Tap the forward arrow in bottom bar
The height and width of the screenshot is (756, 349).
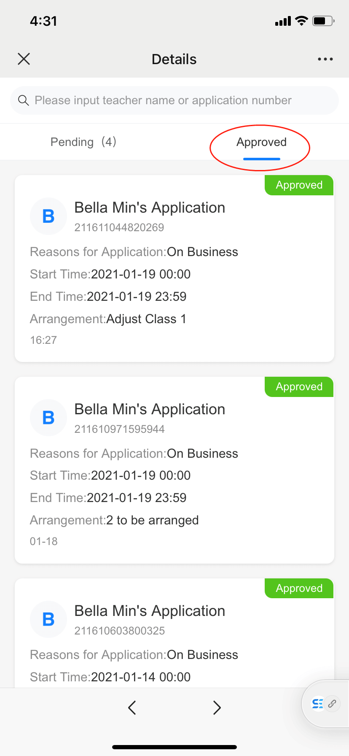point(217,707)
